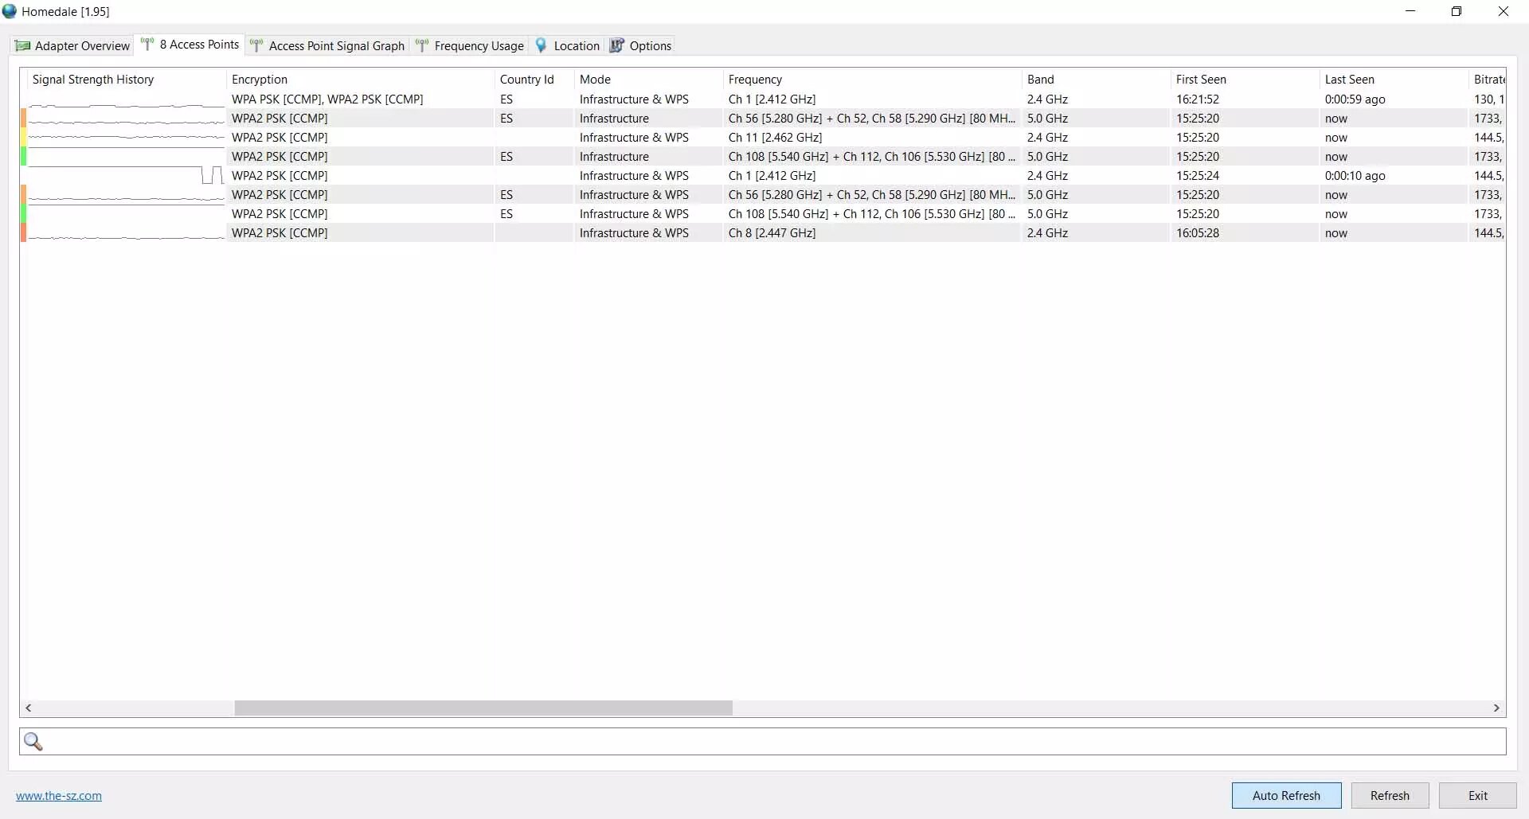Click the right scroll arrow on horizontal scrollbar
Image resolution: width=1529 pixels, height=819 pixels.
[1496, 708]
